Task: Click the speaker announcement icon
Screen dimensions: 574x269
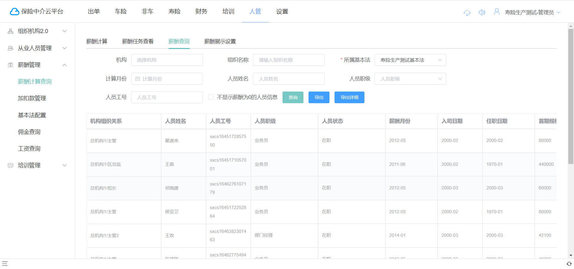Action: click(482, 12)
